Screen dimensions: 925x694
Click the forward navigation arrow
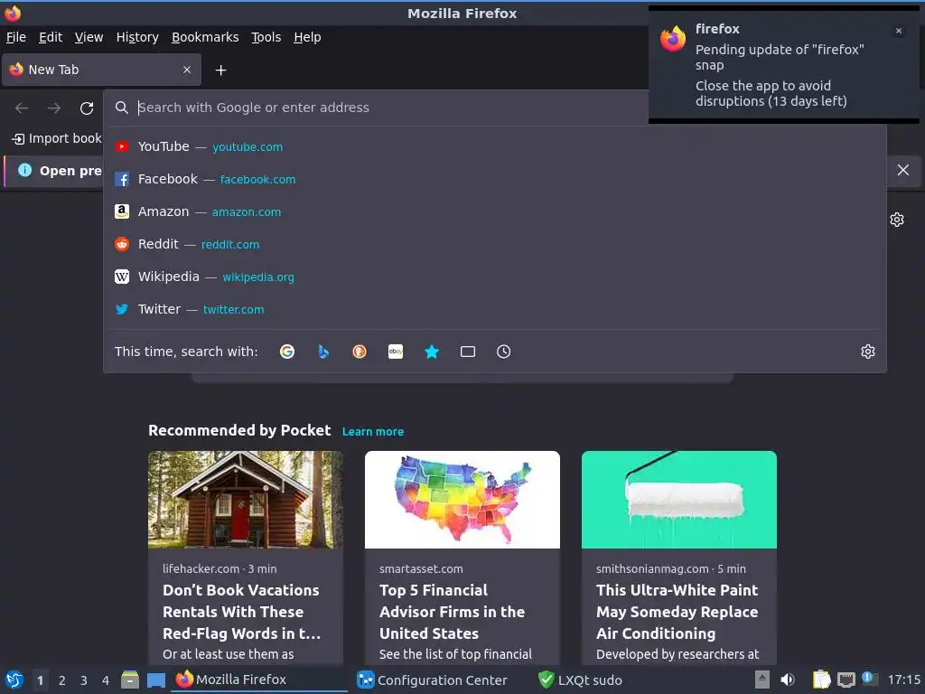pos(54,108)
